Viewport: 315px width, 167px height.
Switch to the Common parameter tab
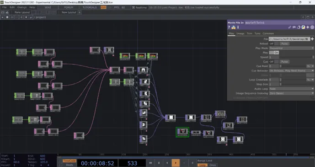(x=268, y=33)
